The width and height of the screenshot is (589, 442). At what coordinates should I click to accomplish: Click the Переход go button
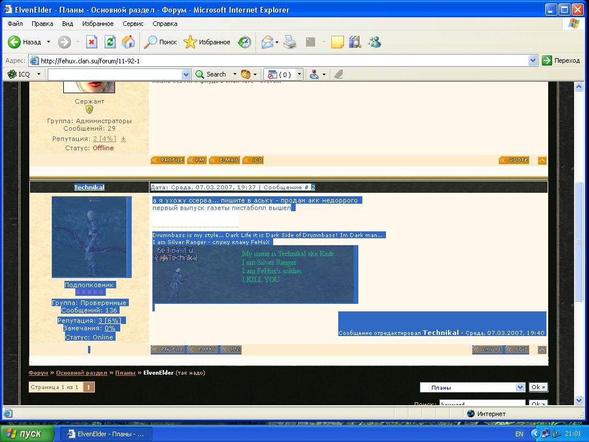pos(561,60)
